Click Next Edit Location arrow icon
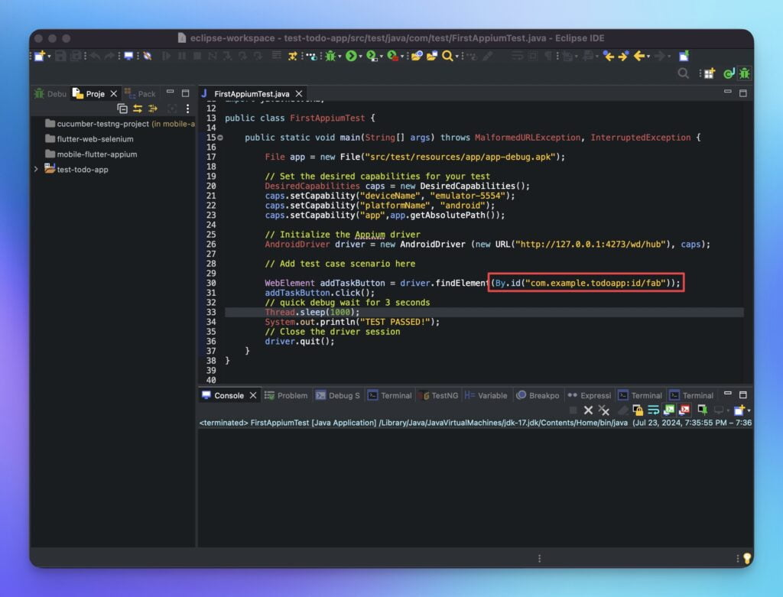 click(x=623, y=56)
